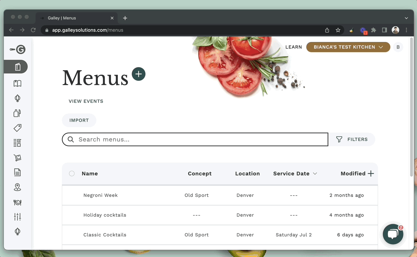Select the garlic ingredient icon in the sidebar
The width and height of the screenshot is (417, 257).
coord(17,98)
